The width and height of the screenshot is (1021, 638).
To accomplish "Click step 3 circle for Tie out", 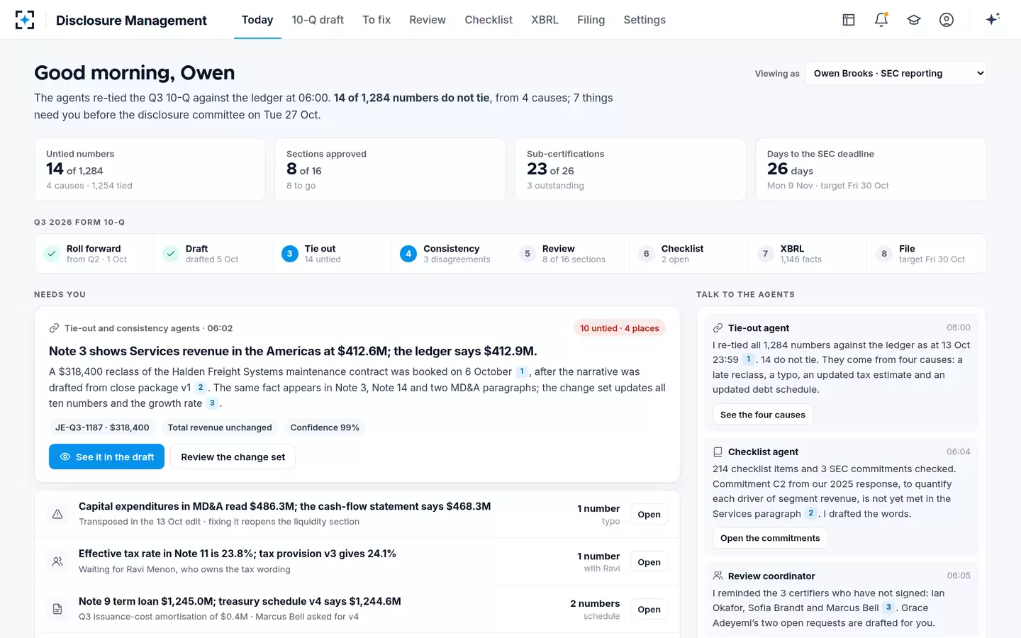I will (289, 254).
